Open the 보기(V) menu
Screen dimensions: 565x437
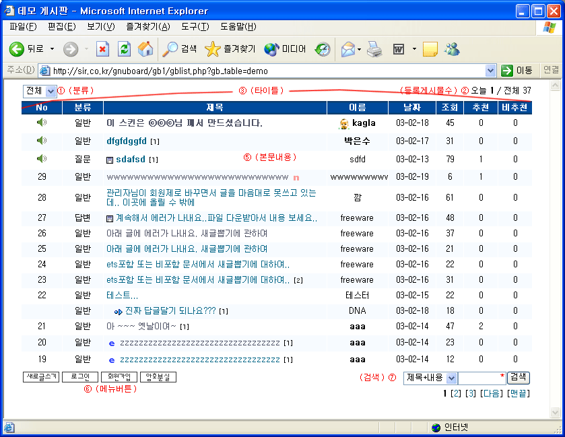100,27
